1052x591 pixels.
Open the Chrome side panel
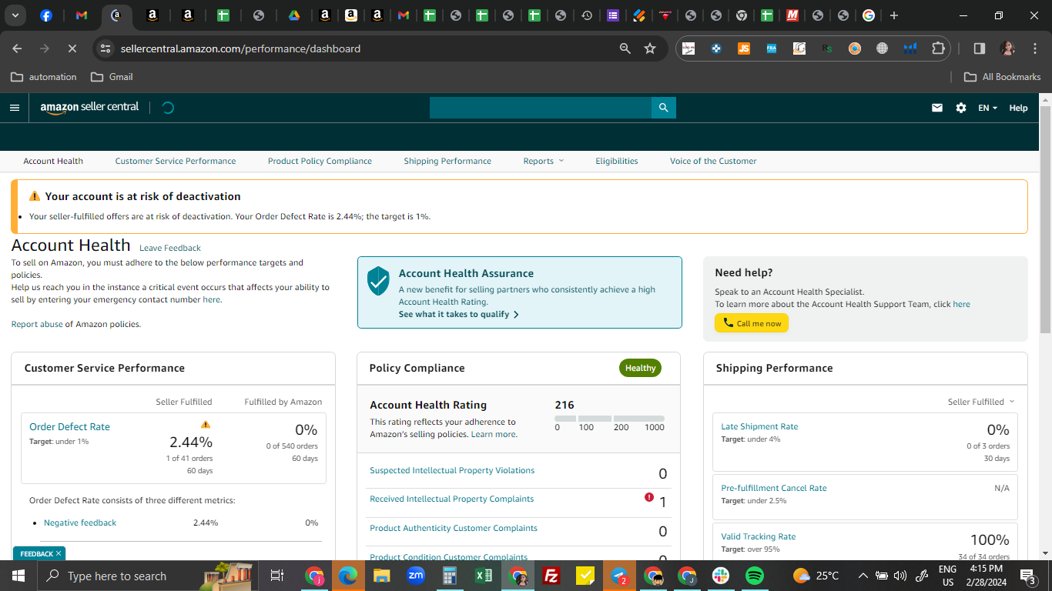pyautogui.click(x=980, y=48)
